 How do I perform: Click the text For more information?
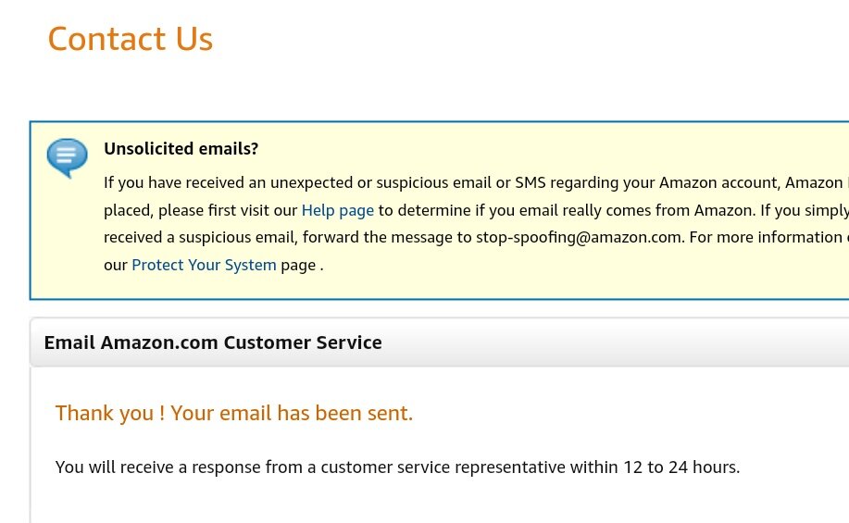click(x=765, y=237)
